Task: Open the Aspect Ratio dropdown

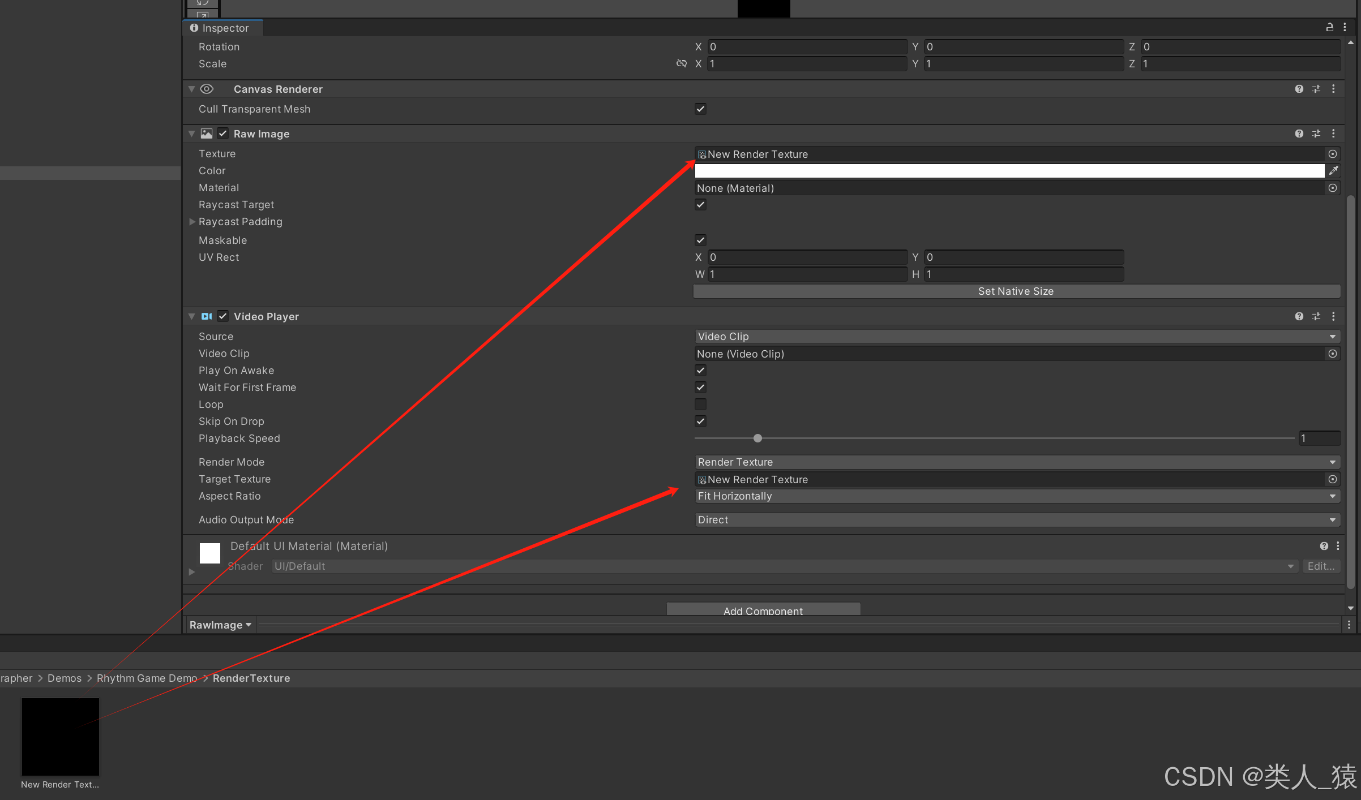Action: click(1016, 496)
